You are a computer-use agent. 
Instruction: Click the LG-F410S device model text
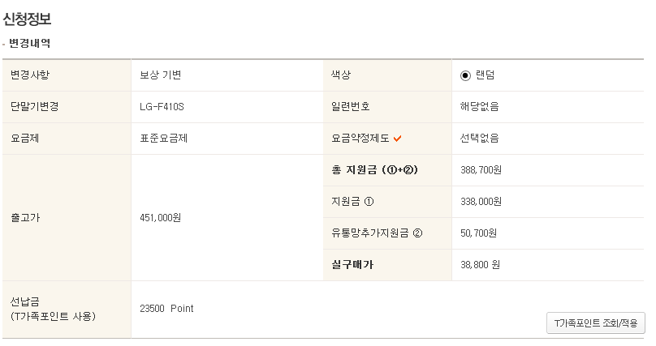[x=162, y=106]
